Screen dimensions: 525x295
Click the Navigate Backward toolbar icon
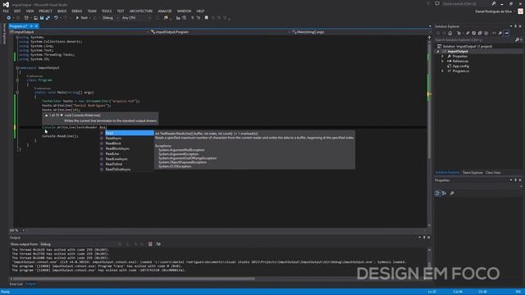[x=8, y=18]
